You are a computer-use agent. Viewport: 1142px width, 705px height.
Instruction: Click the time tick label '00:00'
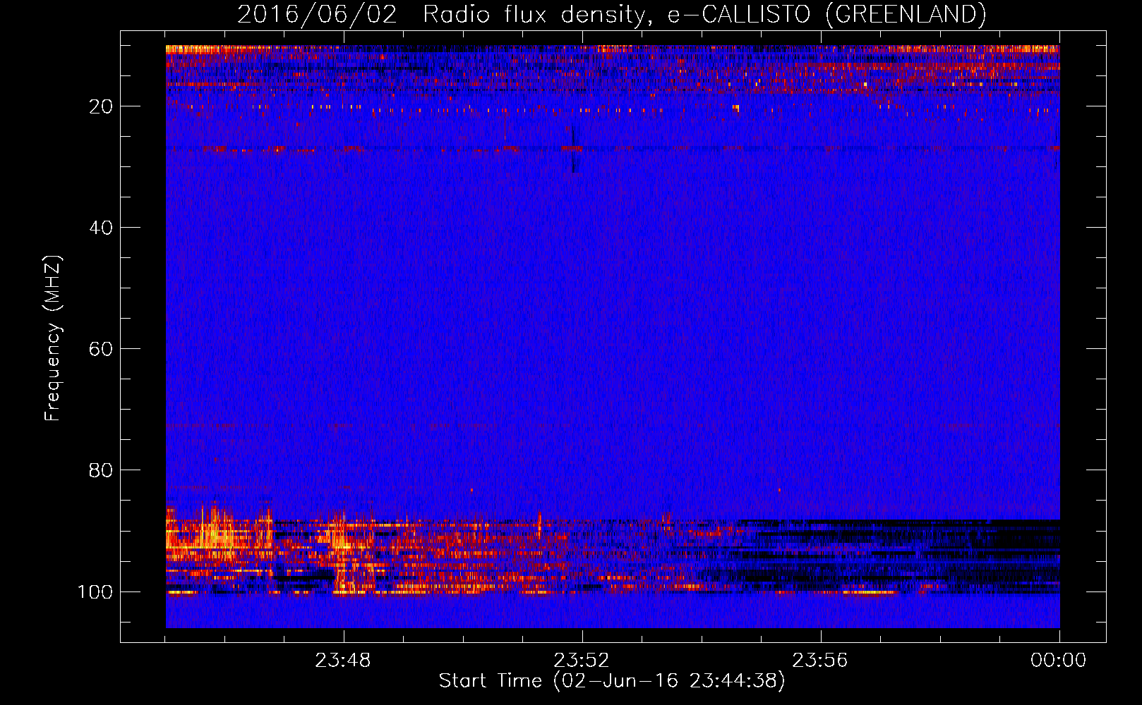(1059, 661)
